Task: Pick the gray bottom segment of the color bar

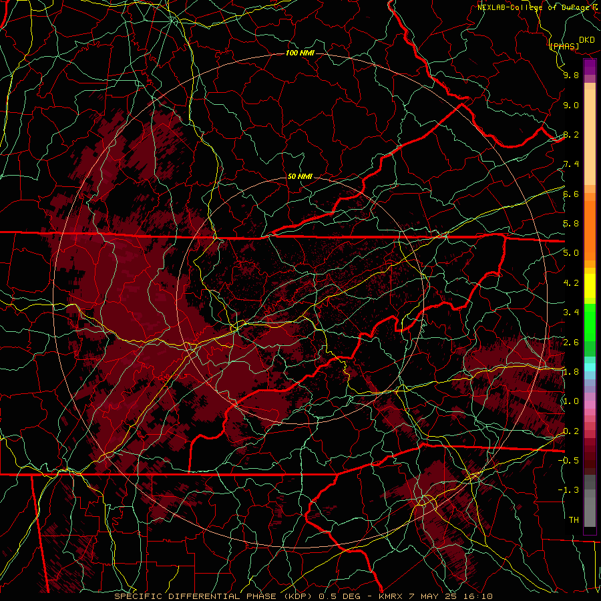Action: point(590,506)
